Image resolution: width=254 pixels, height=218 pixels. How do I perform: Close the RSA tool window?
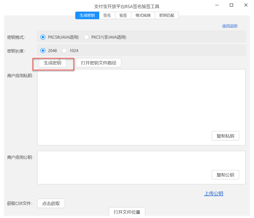[x=246, y=5]
